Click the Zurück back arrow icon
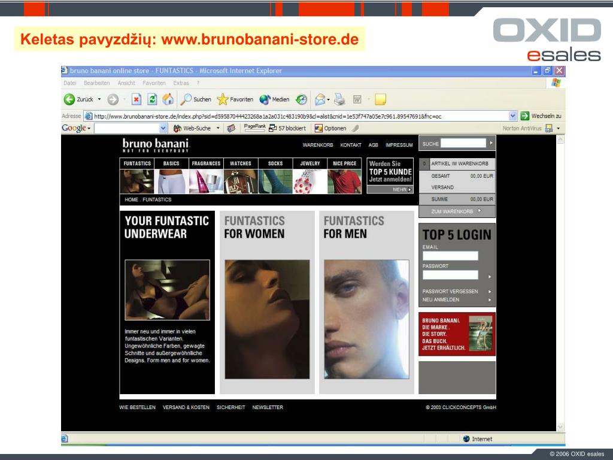This screenshot has width=613, height=460. point(69,99)
